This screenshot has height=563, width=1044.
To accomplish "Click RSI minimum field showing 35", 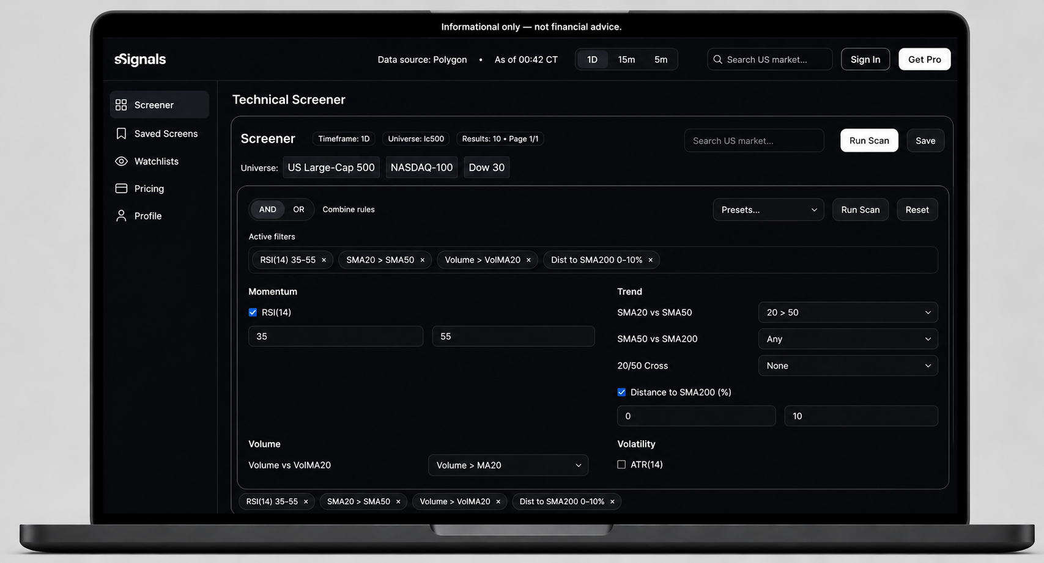I will tap(335, 336).
